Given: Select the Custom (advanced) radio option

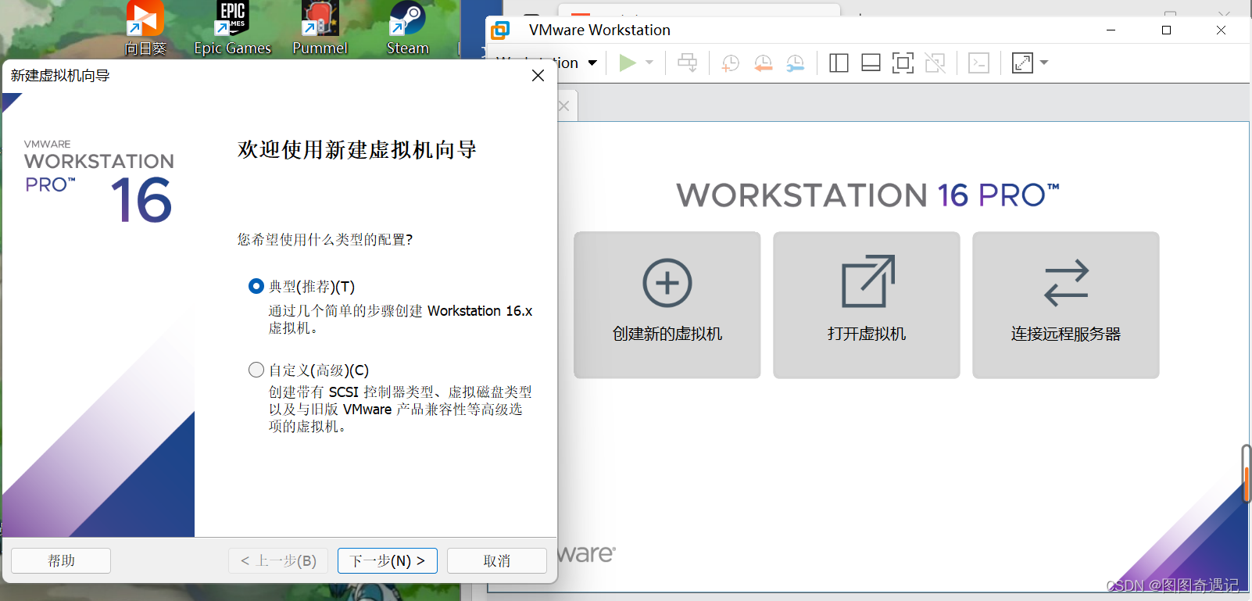Looking at the screenshot, I should click(256, 370).
